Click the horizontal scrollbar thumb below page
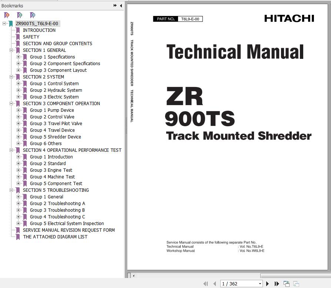The height and width of the screenshot is (288, 331). click(x=295, y=275)
